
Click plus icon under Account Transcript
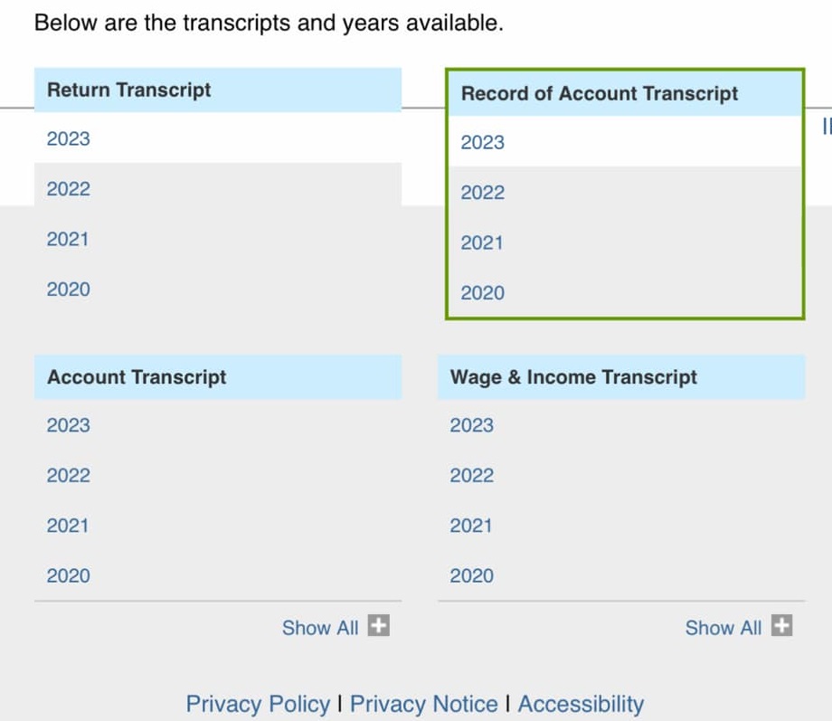coord(379,626)
